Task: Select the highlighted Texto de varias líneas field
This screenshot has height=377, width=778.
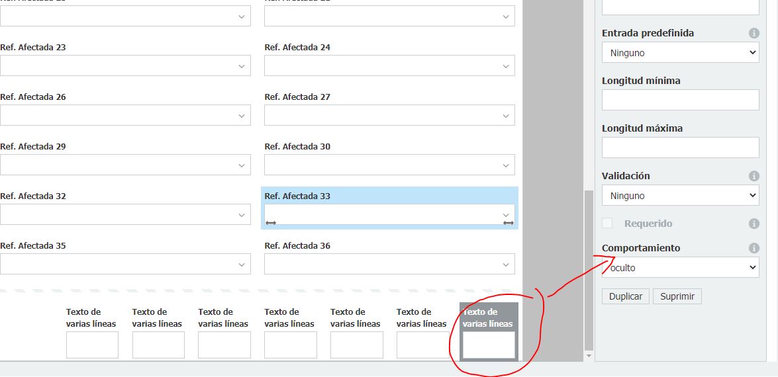Action: [489, 345]
